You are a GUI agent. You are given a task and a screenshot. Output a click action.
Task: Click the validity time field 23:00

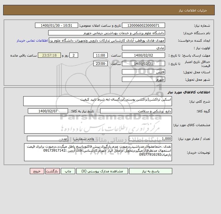point(100,63)
